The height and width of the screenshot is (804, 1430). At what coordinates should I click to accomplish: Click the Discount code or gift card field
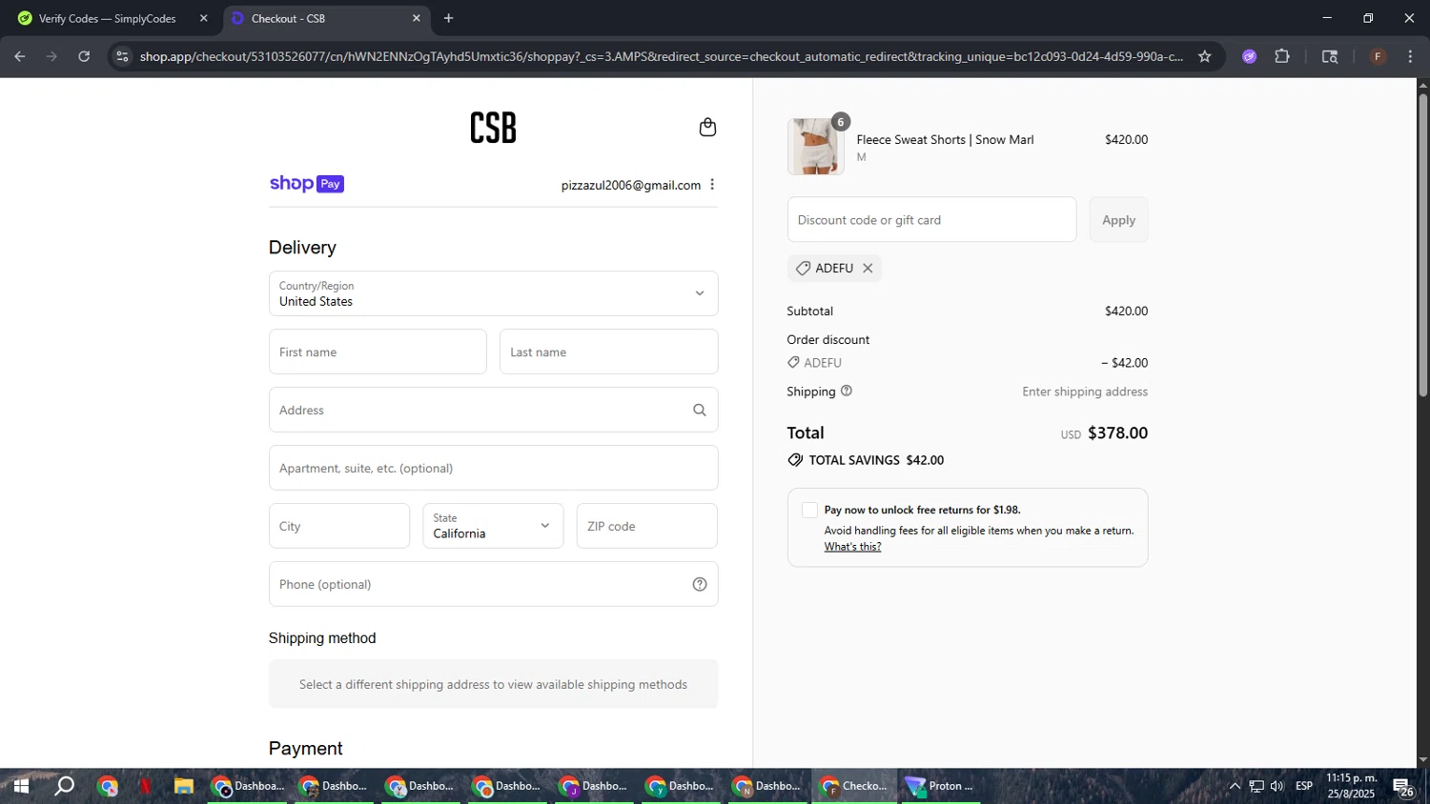pos(931,220)
